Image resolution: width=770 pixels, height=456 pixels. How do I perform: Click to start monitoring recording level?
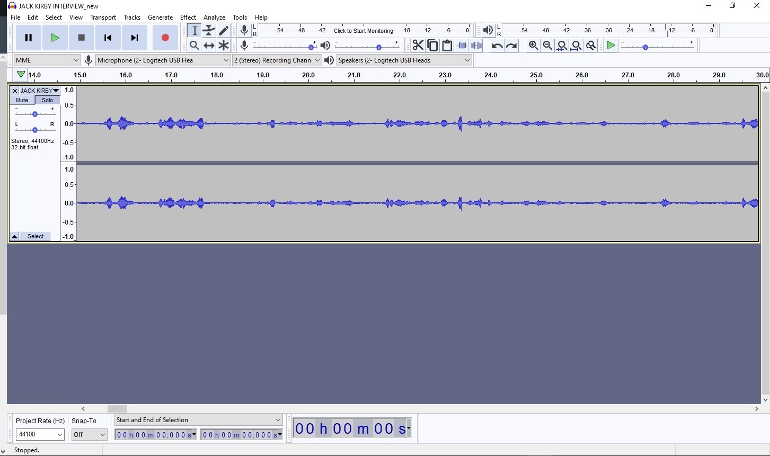(x=364, y=31)
